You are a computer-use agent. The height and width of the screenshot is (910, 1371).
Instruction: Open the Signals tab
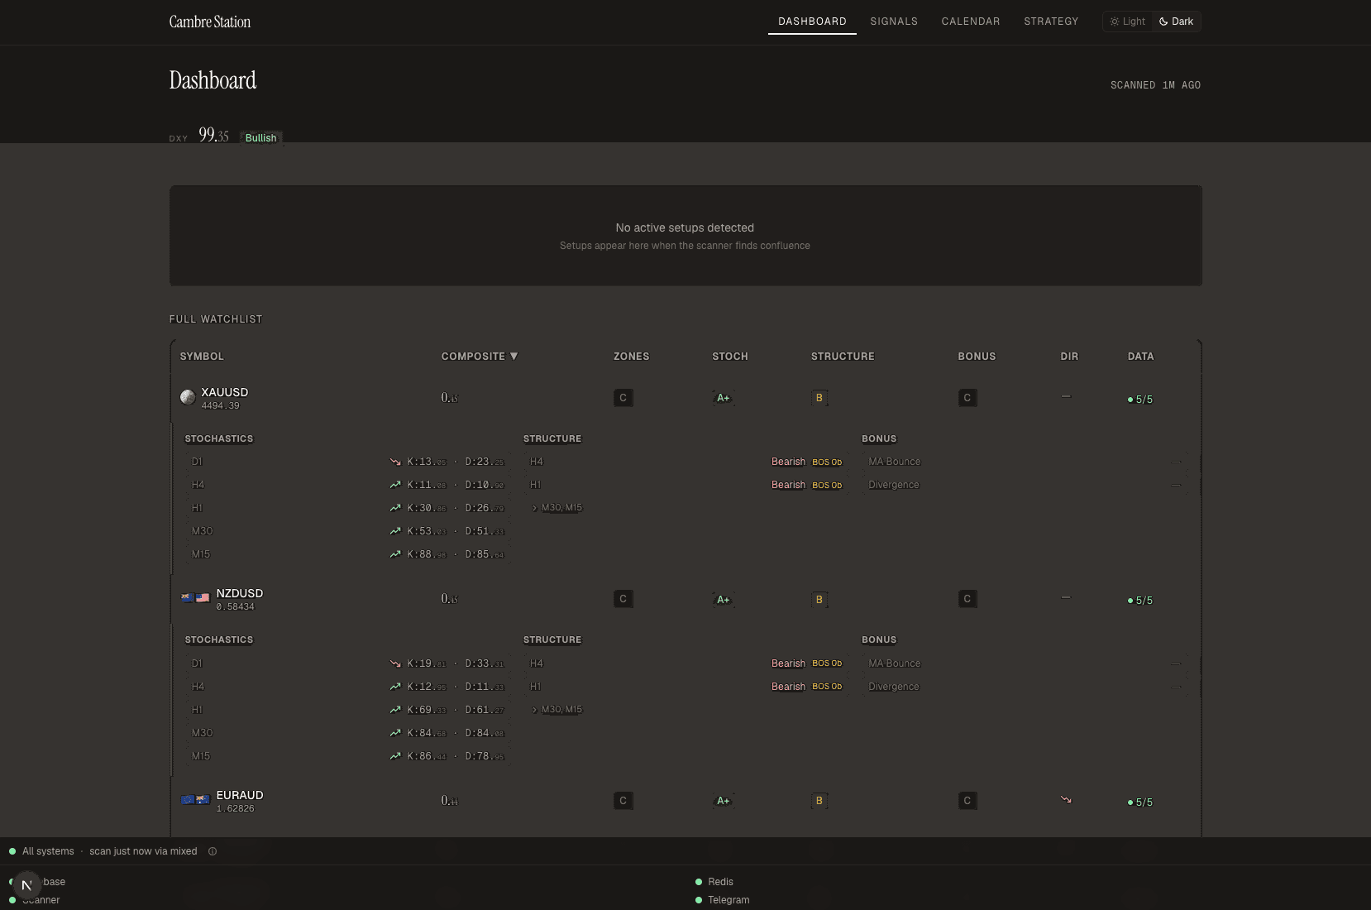click(x=894, y=22)
